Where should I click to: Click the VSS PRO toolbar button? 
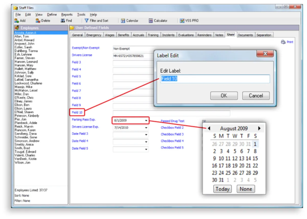189,21
